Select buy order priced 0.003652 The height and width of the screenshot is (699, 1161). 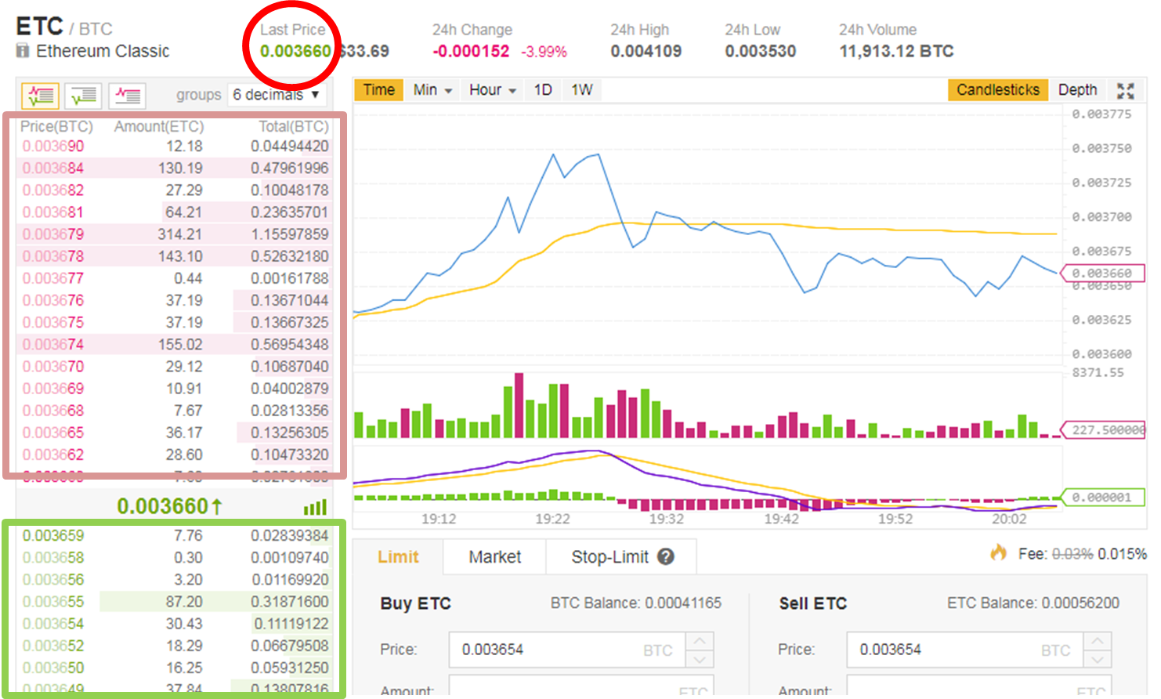pos(175,646)
